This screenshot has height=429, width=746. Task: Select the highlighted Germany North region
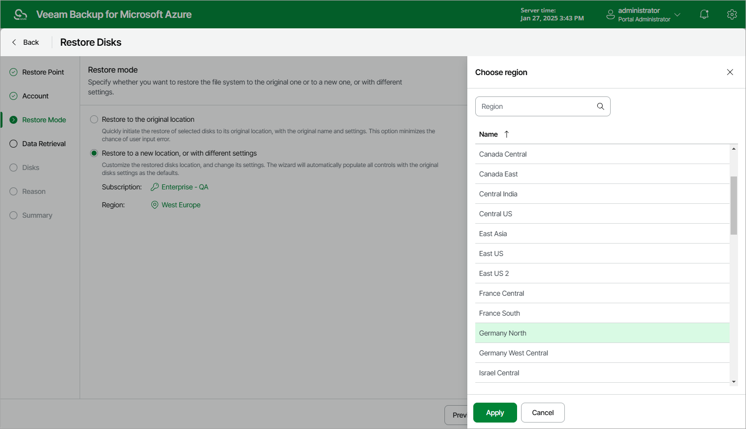click(602, 333)
